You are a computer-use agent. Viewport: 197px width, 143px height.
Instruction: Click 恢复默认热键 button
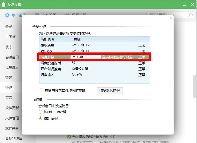(x=110, y=91)
